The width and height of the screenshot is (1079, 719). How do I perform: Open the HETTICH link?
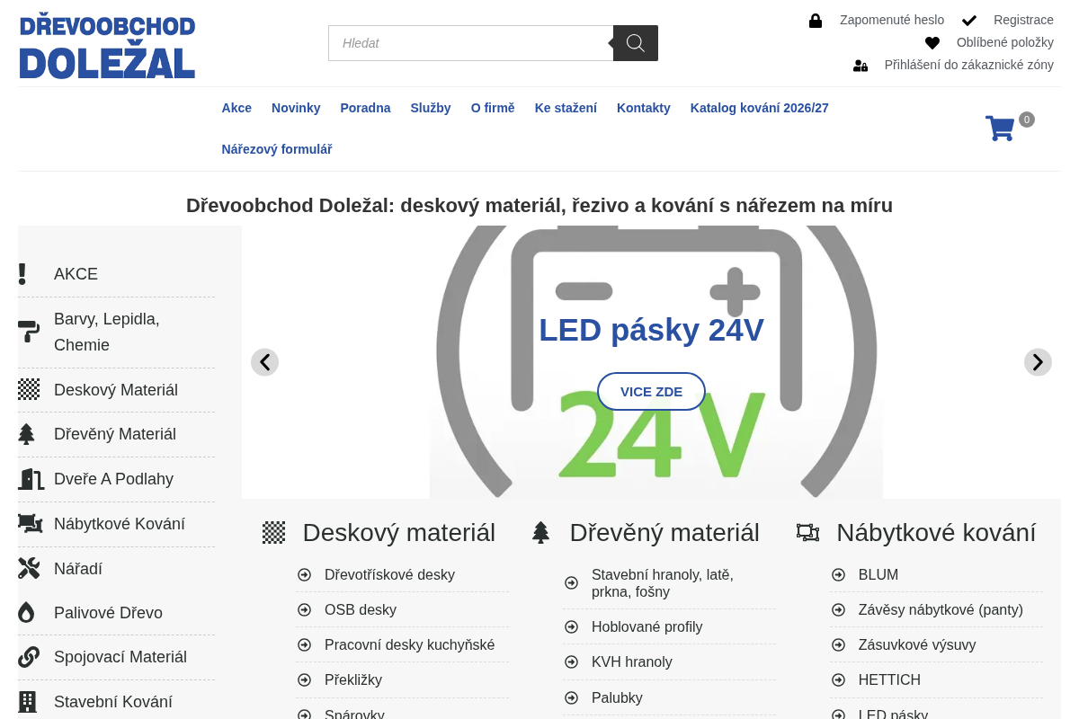click(889, 680)
